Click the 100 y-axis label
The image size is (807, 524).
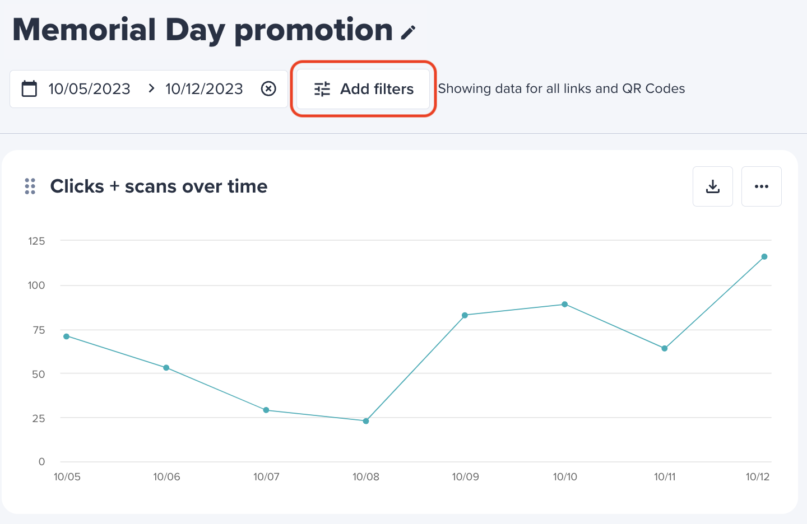pos(36,286)
